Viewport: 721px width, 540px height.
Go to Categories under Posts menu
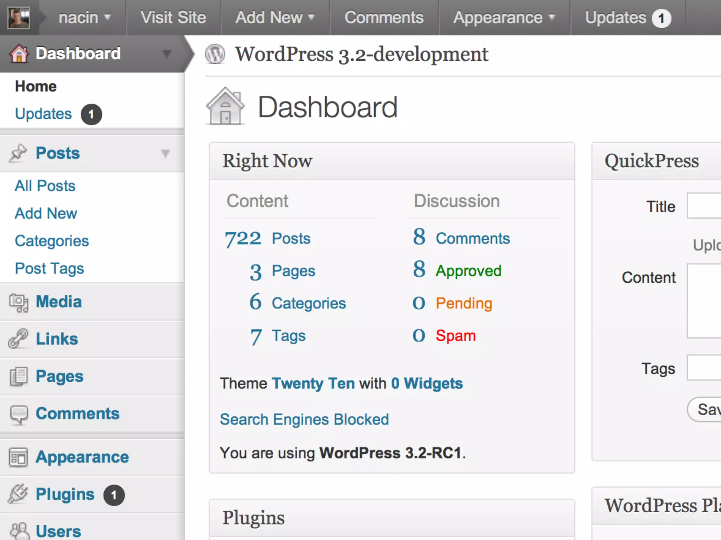point(52,241)
